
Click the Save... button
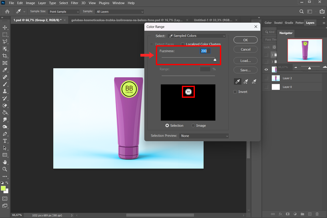pos(246,70)
